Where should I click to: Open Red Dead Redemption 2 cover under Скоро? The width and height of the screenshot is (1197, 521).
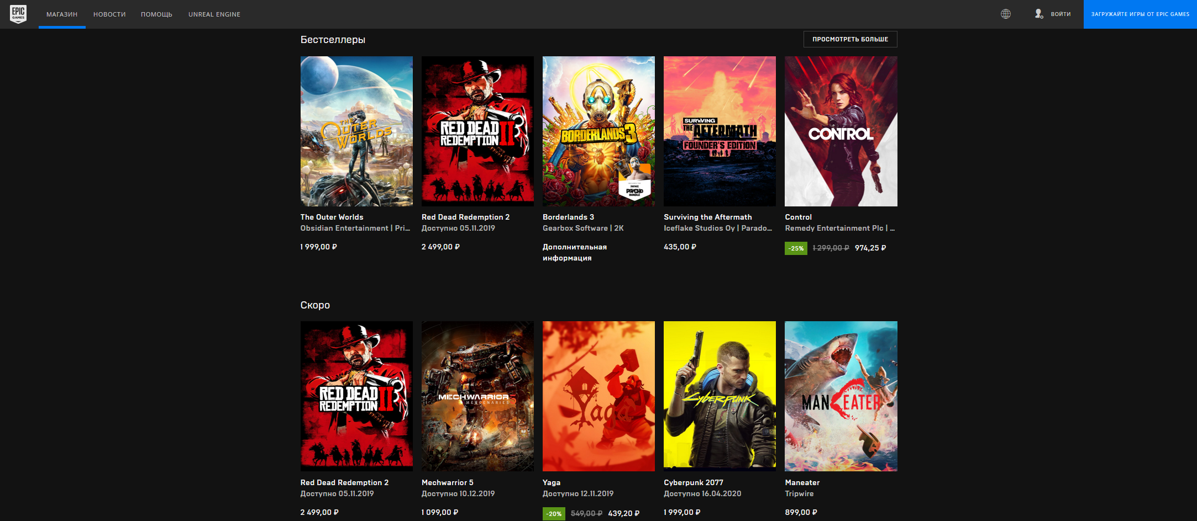click(x=356, y=396)
